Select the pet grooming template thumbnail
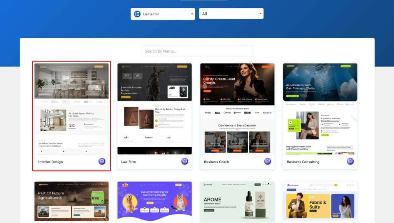The height and width of the screenshot is (223, 394). [154, 201]
